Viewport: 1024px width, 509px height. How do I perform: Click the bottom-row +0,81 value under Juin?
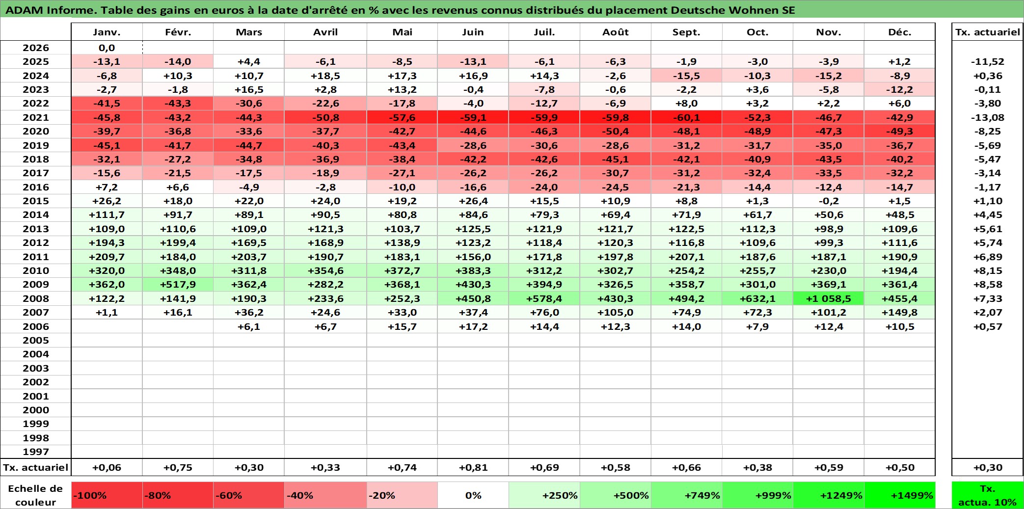point(473,467)
